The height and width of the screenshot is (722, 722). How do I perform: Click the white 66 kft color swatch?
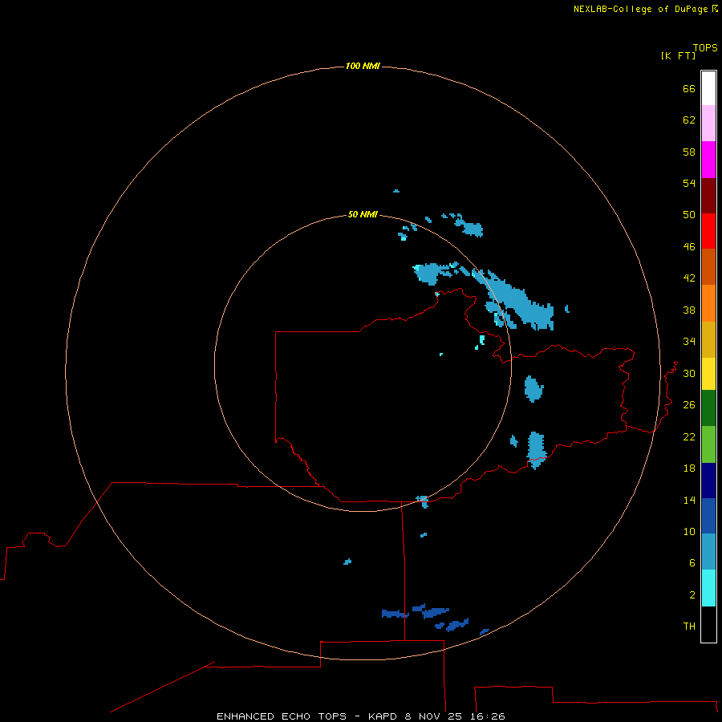(x=708, y=88)
